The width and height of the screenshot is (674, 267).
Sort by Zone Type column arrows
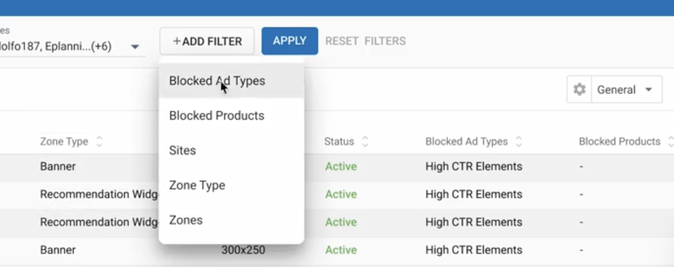pyautogui.click(x=99, y=142)
